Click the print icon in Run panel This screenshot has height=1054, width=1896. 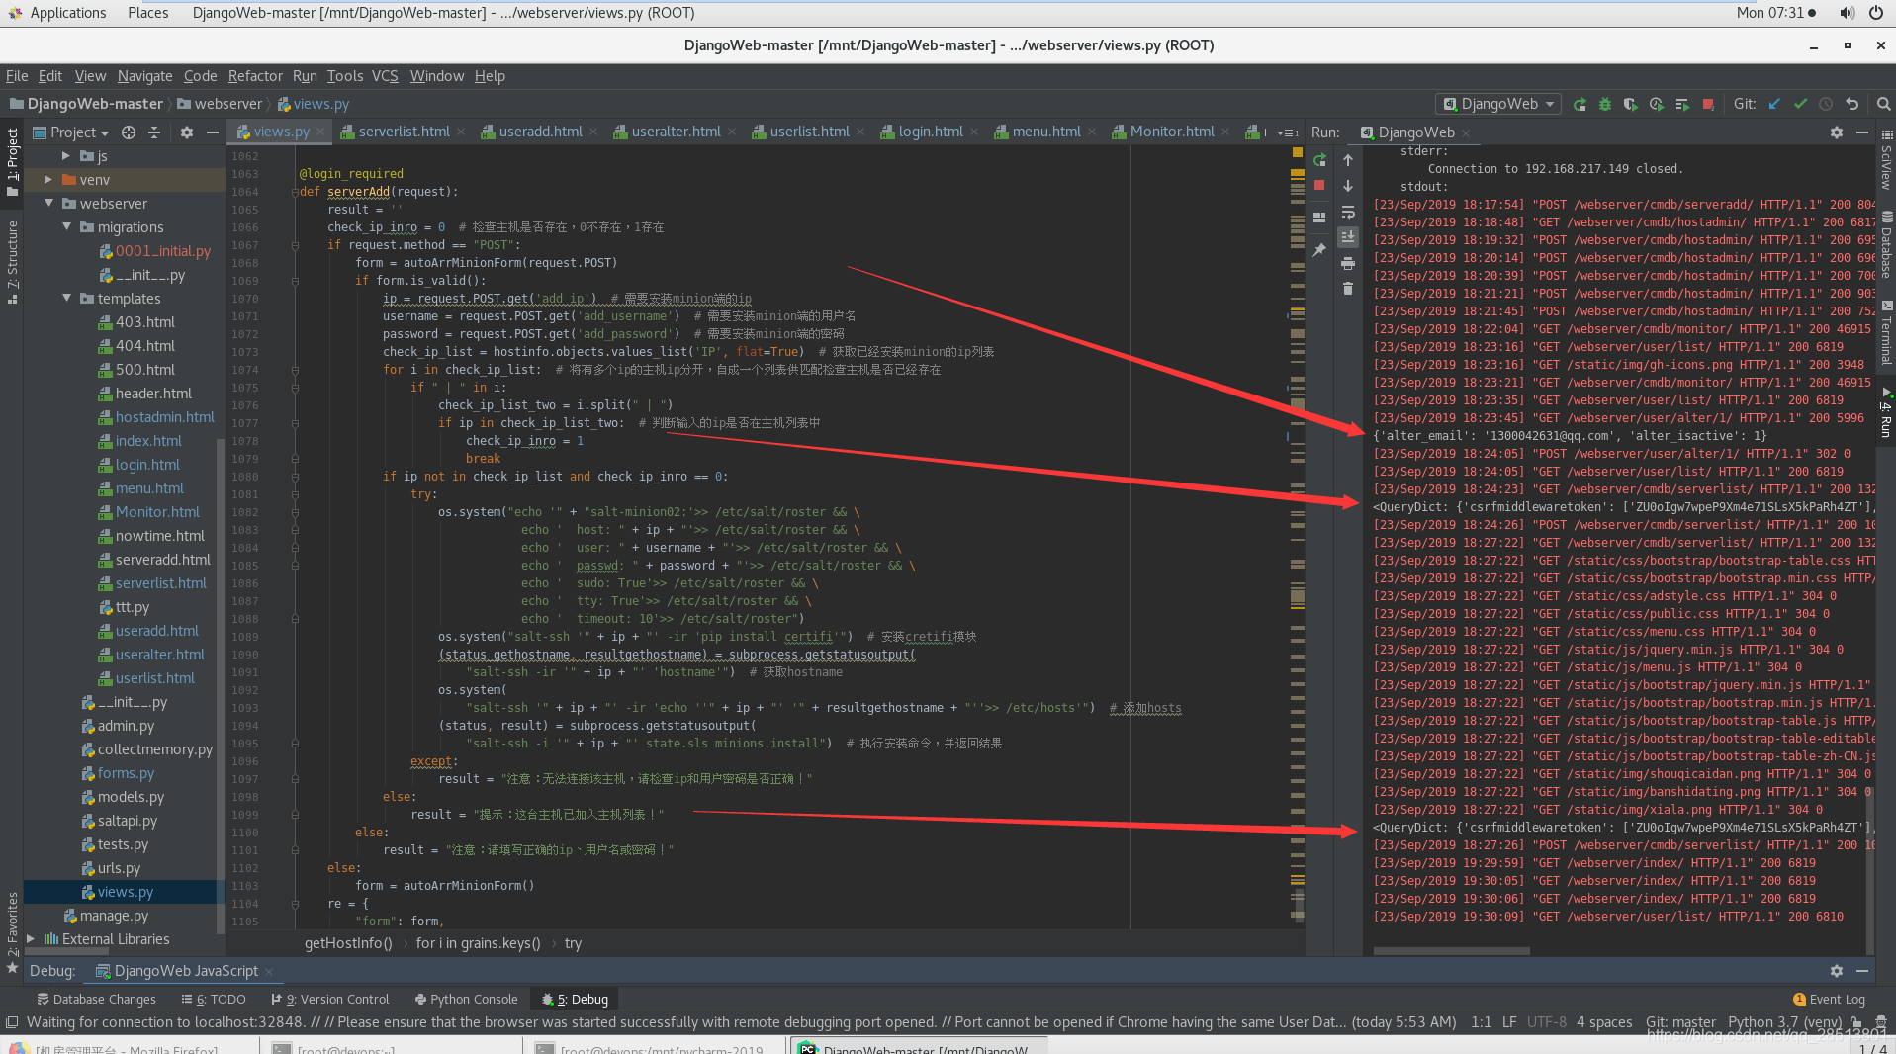(1347, 263)
